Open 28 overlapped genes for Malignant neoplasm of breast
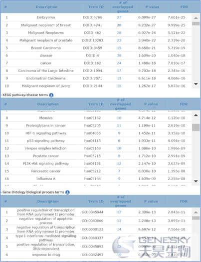This screenshot has width=201, height=262. (x=119, y=25)
